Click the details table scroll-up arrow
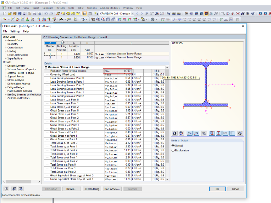 (x=167, y=67)
